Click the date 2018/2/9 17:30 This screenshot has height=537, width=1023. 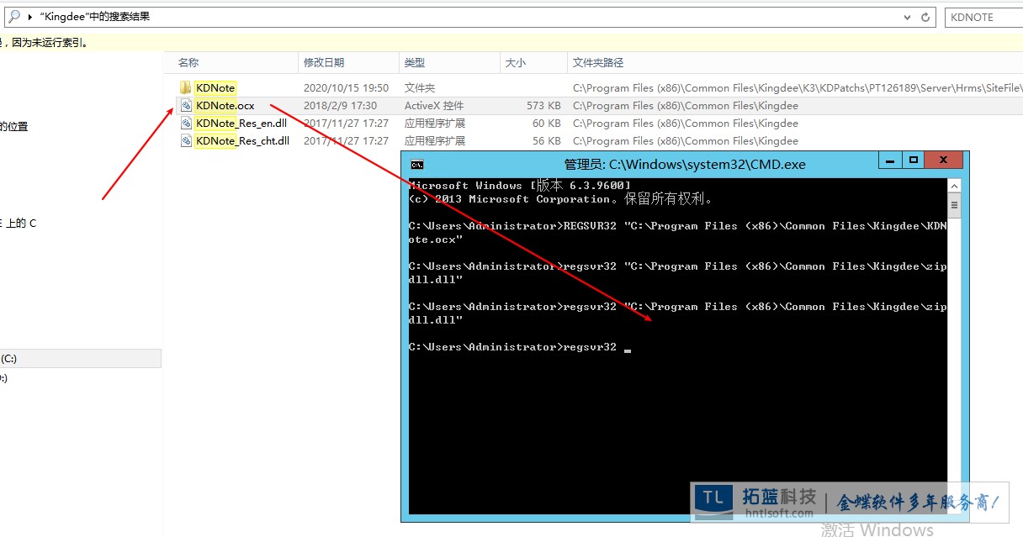pyautogui.click(x=340, y=106)
